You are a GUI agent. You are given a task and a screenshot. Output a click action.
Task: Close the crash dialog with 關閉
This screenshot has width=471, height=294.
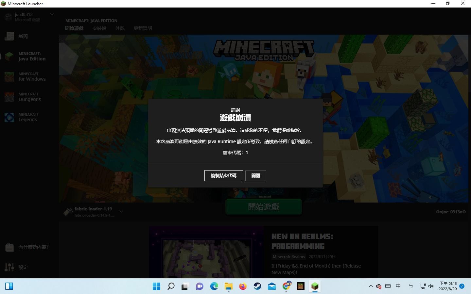tap(255, 176)
